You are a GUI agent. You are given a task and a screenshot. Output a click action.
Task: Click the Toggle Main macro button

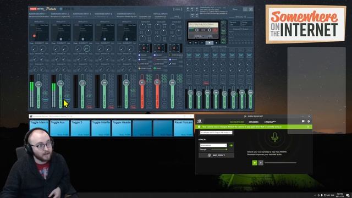pos(39,128)
